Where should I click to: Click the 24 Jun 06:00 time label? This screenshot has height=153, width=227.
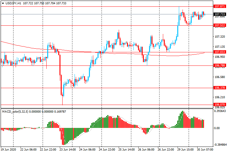point(87,149)
